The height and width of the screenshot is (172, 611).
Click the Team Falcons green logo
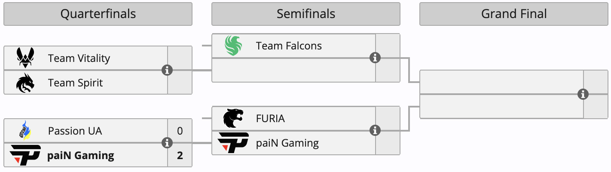pos(233,46)
